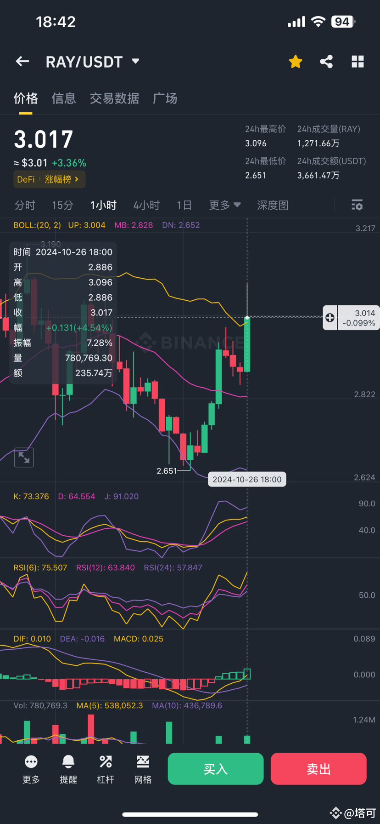
Task: Tap the RSI(6): 75.507 label
Action: click(40, 568)
